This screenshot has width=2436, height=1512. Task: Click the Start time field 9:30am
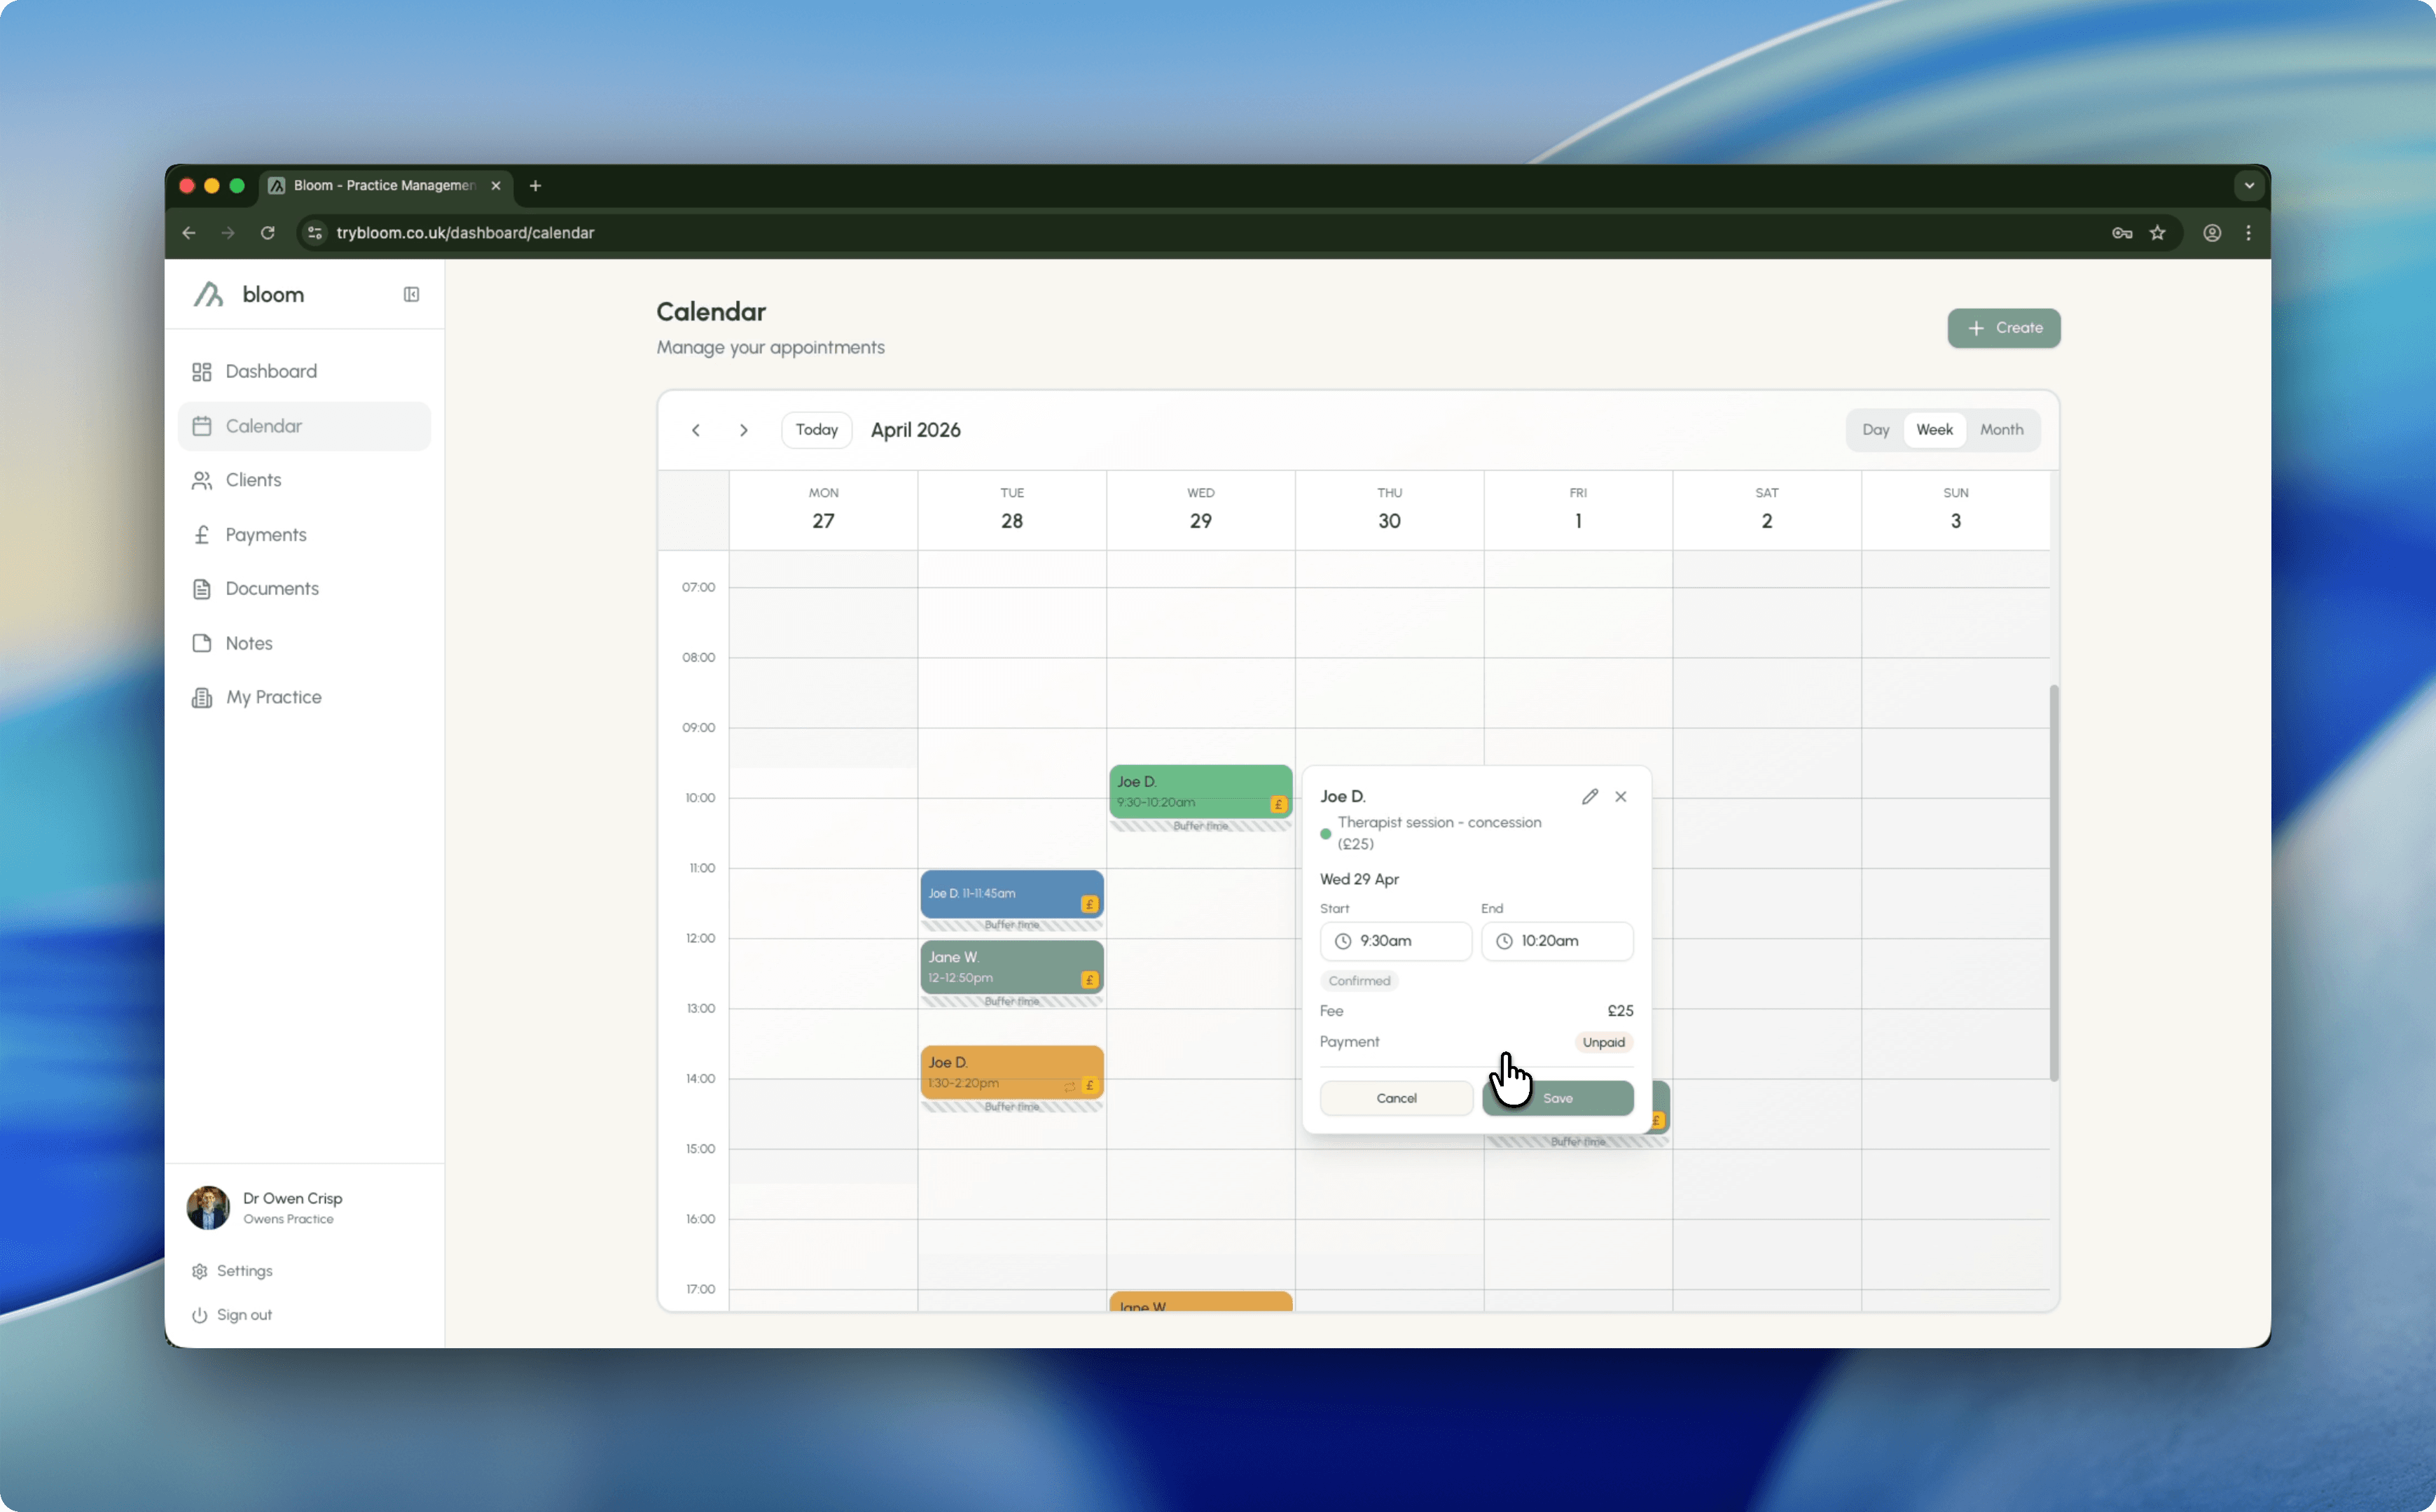point(1396,941)
